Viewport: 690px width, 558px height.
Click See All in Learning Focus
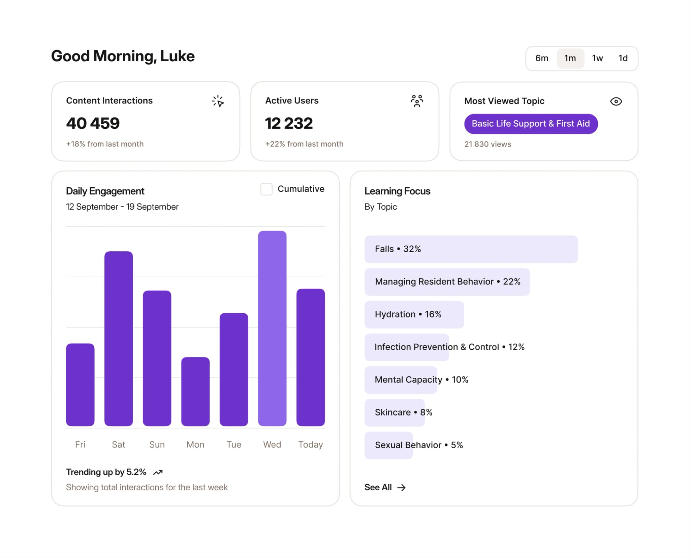(384, 487)
